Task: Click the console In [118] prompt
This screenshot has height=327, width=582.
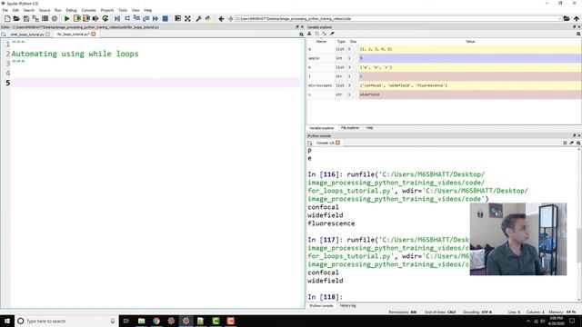Action: 326,297
